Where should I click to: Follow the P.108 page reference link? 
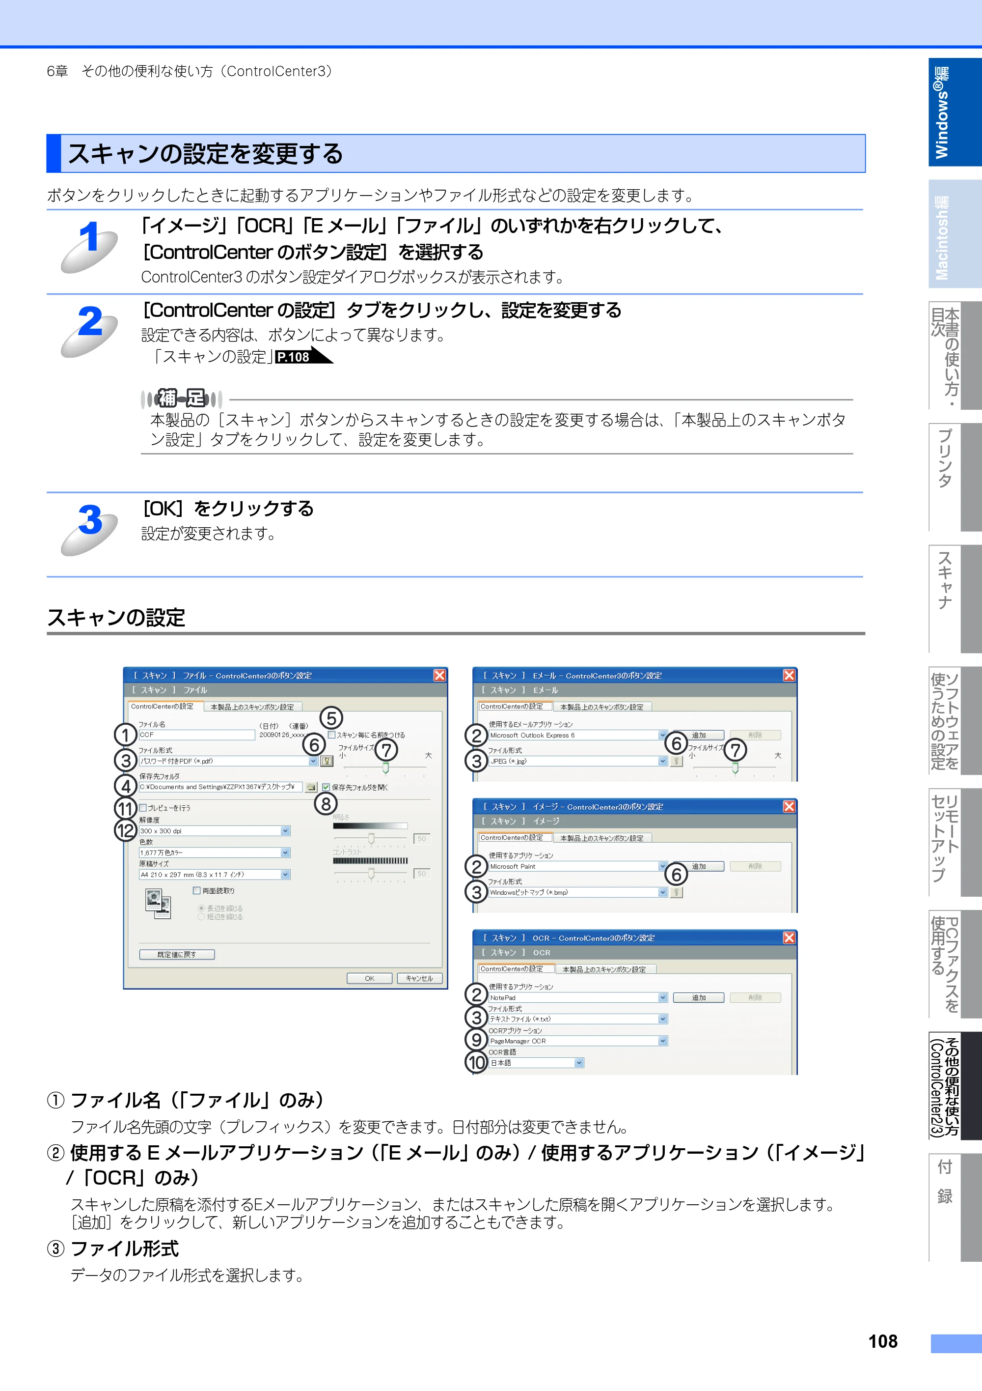click(303, 356)
